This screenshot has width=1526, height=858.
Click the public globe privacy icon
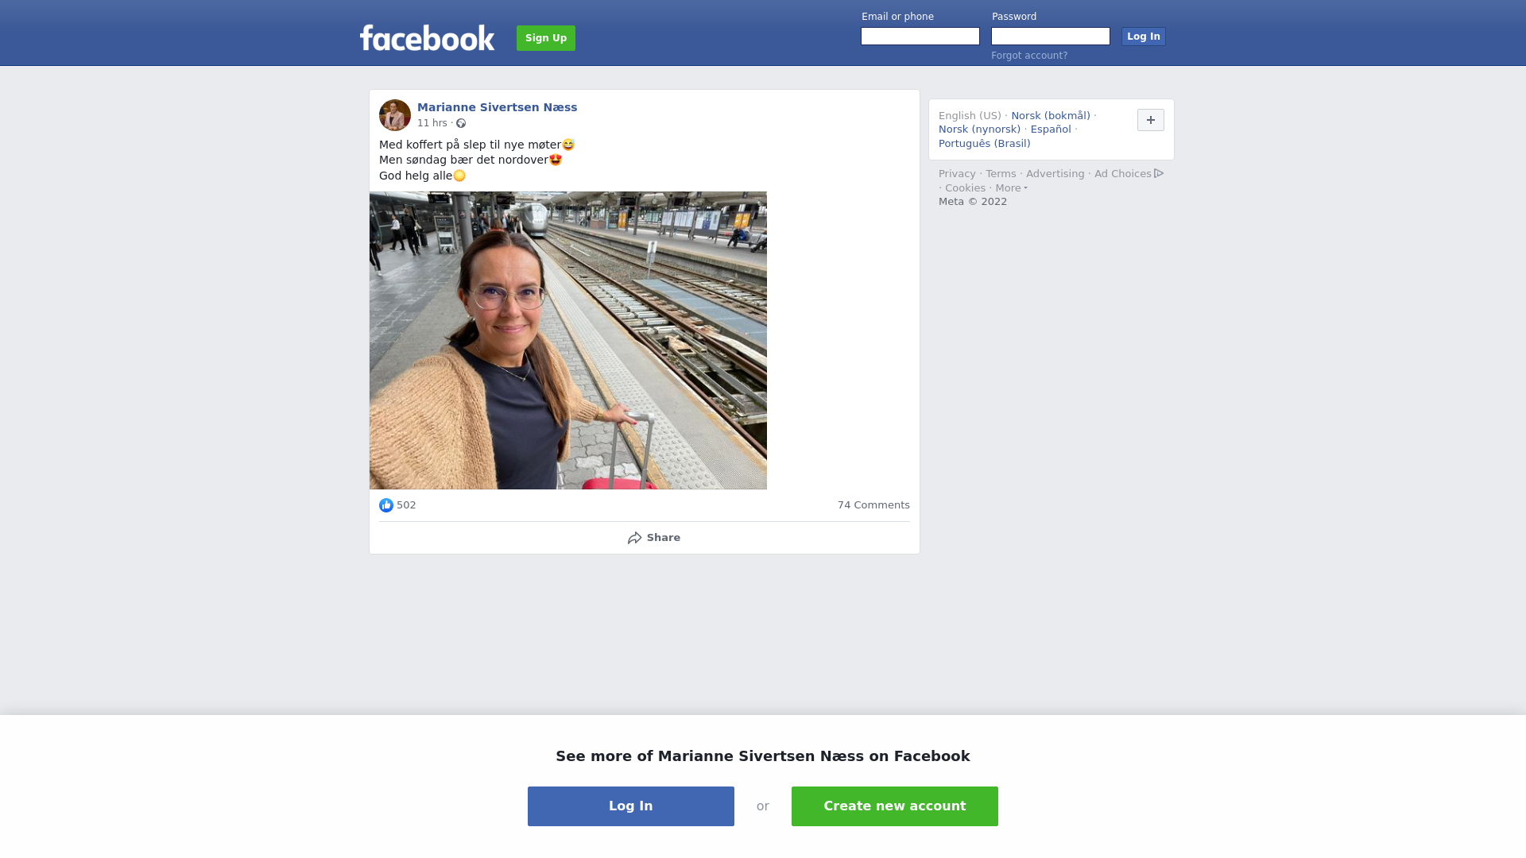point(461,123)
